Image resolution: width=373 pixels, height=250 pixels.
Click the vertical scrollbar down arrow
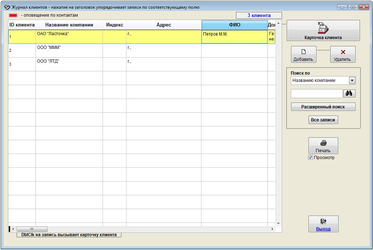pyautogui.click(x=278, y=223)
